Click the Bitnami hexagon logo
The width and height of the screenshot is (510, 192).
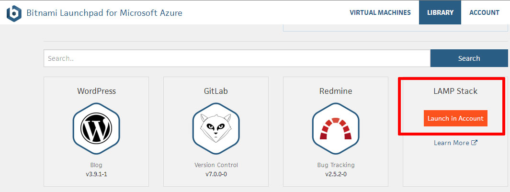coord(14,13)
